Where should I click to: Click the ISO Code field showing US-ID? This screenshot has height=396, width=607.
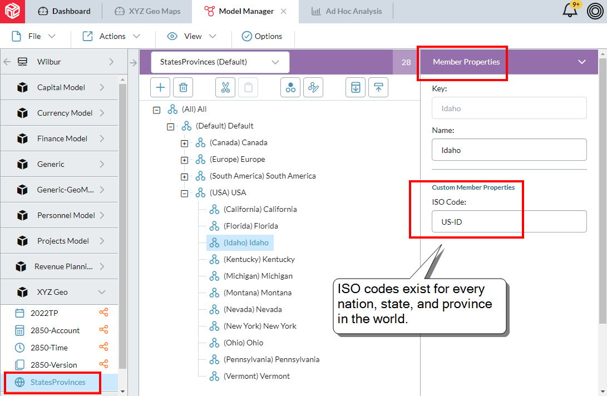(x=509, y=221)
